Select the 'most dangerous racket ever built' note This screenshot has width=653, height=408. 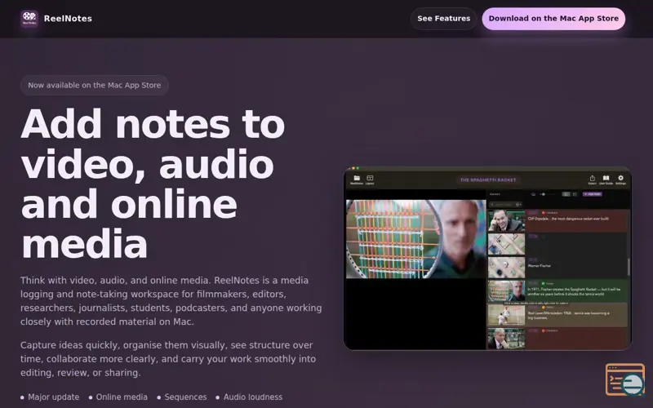[x=558, y=220]
